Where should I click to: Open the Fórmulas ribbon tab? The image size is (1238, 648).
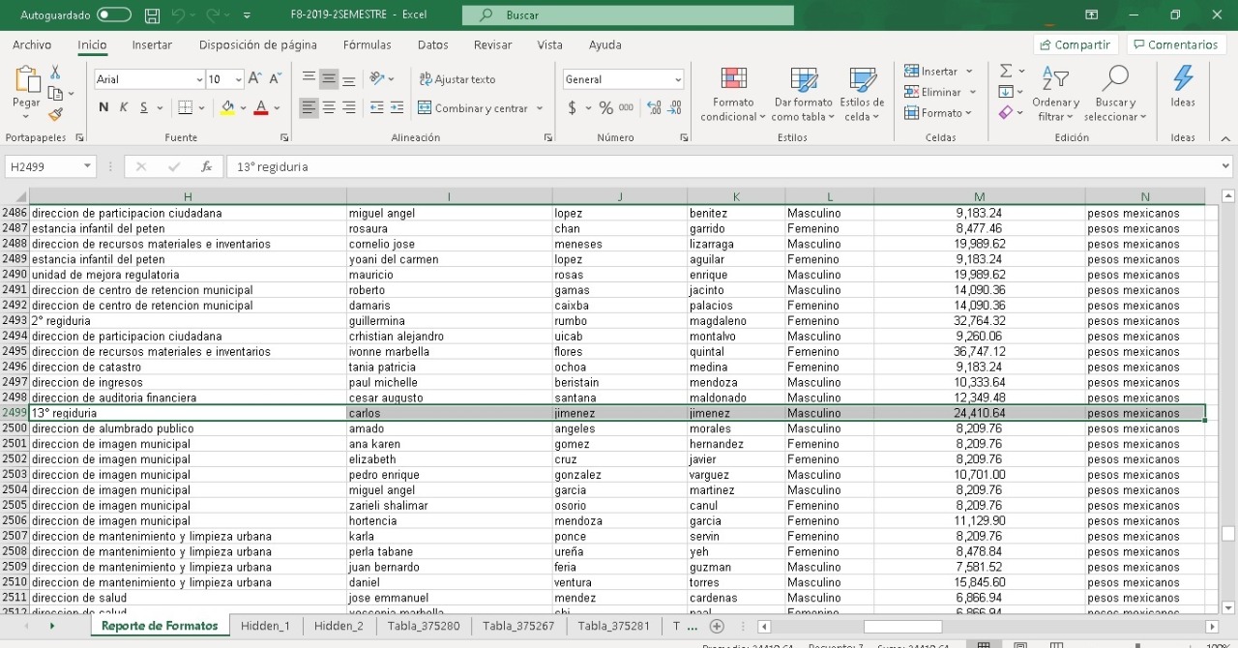tap(367, 44)
